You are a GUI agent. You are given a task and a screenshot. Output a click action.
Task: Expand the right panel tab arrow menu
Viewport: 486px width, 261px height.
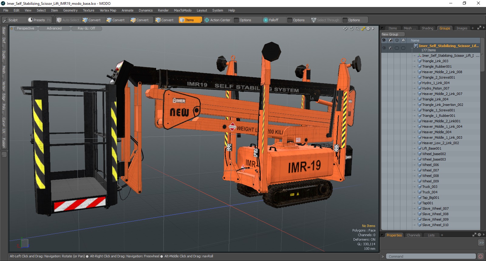(484, 28)
